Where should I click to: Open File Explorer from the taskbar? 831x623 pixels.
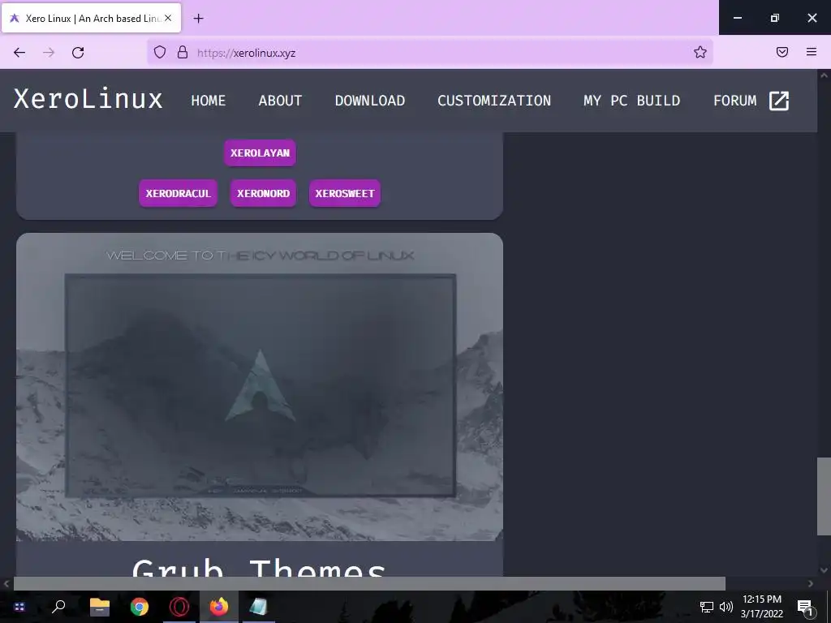click(99, 607)
